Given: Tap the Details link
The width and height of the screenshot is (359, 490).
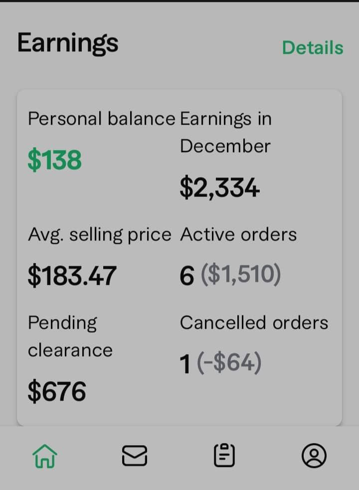Looking at the screenshot, I should pyautogui.click(x=313, y=48).
